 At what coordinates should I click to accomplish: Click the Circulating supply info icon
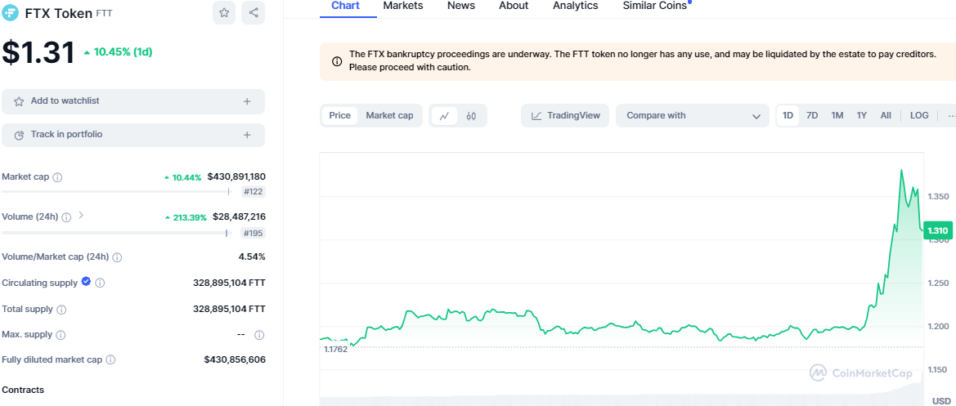click(100, 283)
